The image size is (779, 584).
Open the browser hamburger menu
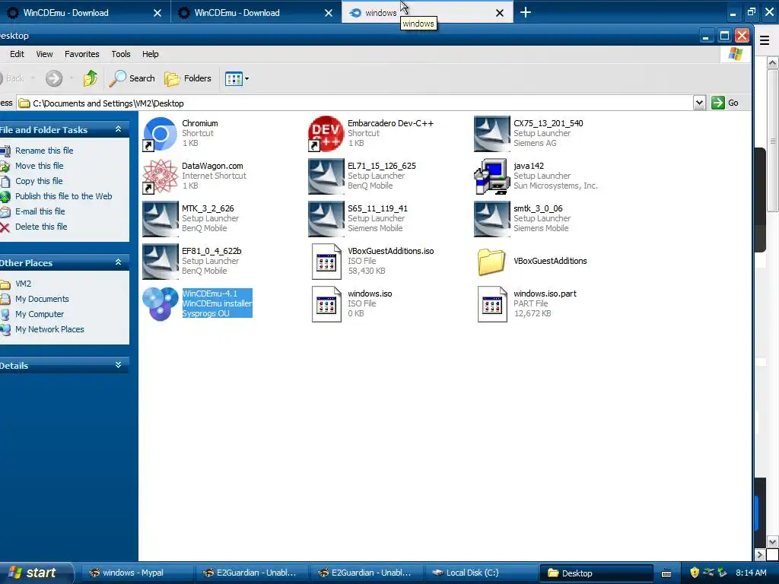765,40
